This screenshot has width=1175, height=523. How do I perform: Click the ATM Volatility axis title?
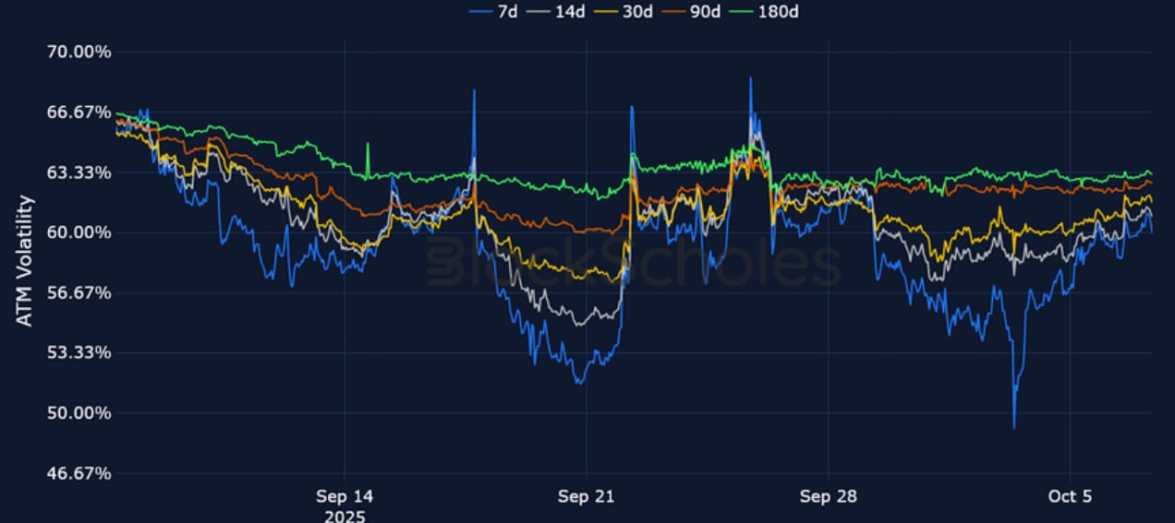pos(25,260)
